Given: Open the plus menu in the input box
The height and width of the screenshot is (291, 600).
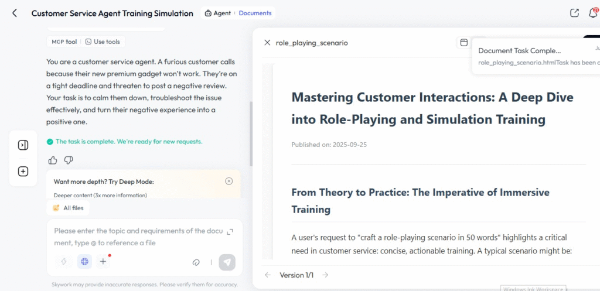Looking at the screenshot, I should pos(103,262).
